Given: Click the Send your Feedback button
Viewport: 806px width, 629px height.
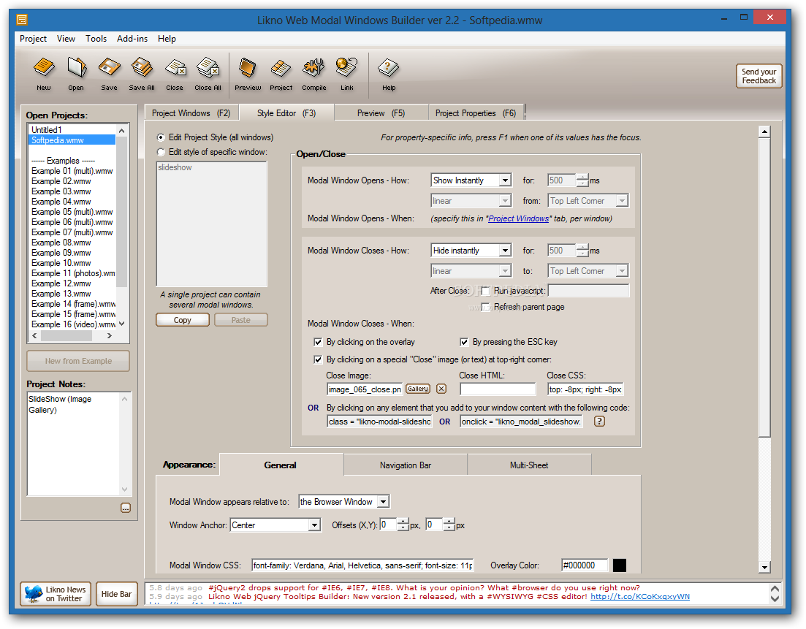Looking at the screenshot, I should coord(759,76).
